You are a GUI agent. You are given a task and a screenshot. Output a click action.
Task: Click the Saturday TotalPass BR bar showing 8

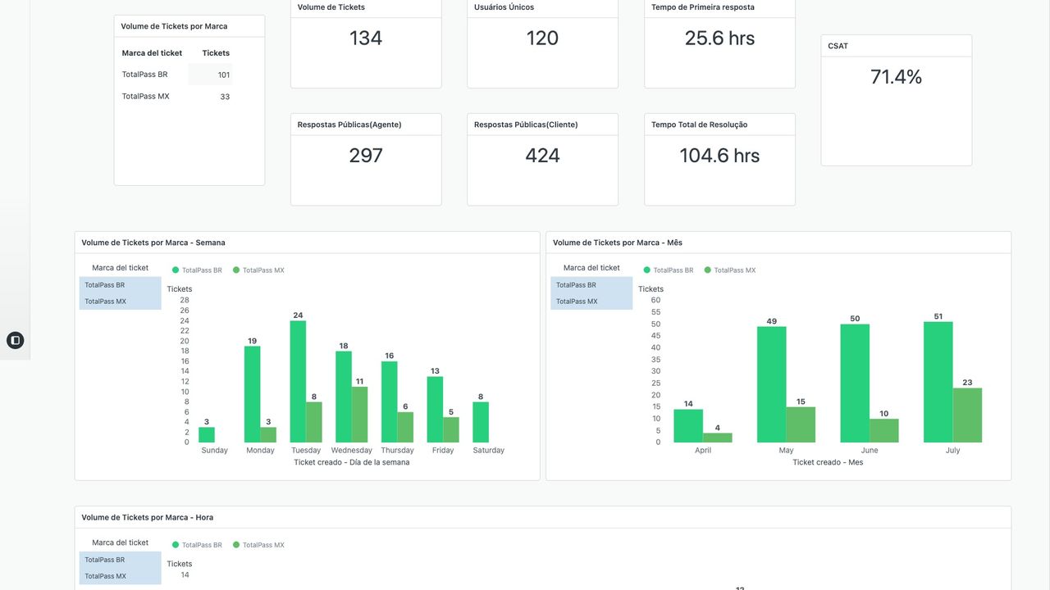click(481, 422)
